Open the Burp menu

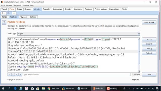[x=3, y=6]
